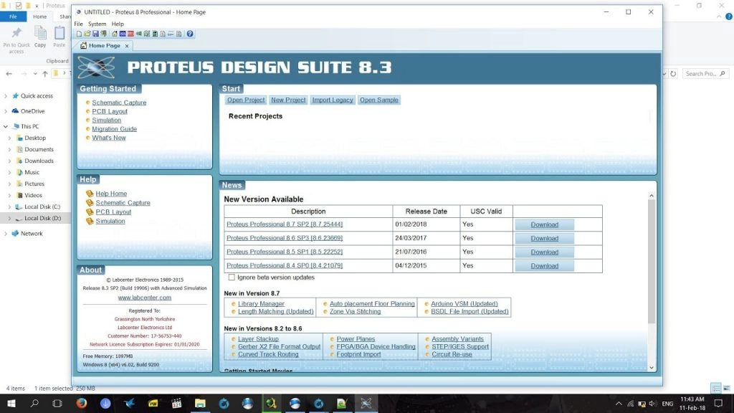Click the Open Sample button
This screenshot has width=734, height=413.
click(379, 100)
